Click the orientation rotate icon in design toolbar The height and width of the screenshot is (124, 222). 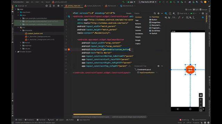[170, 13]
